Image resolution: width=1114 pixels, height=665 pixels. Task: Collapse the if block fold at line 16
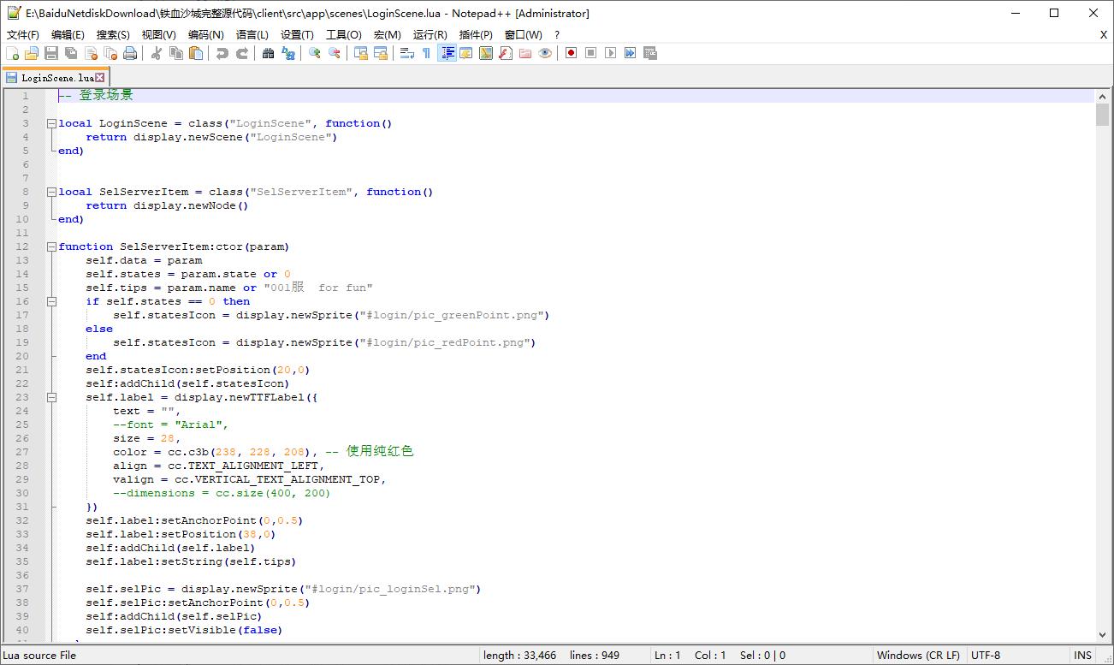51,301
